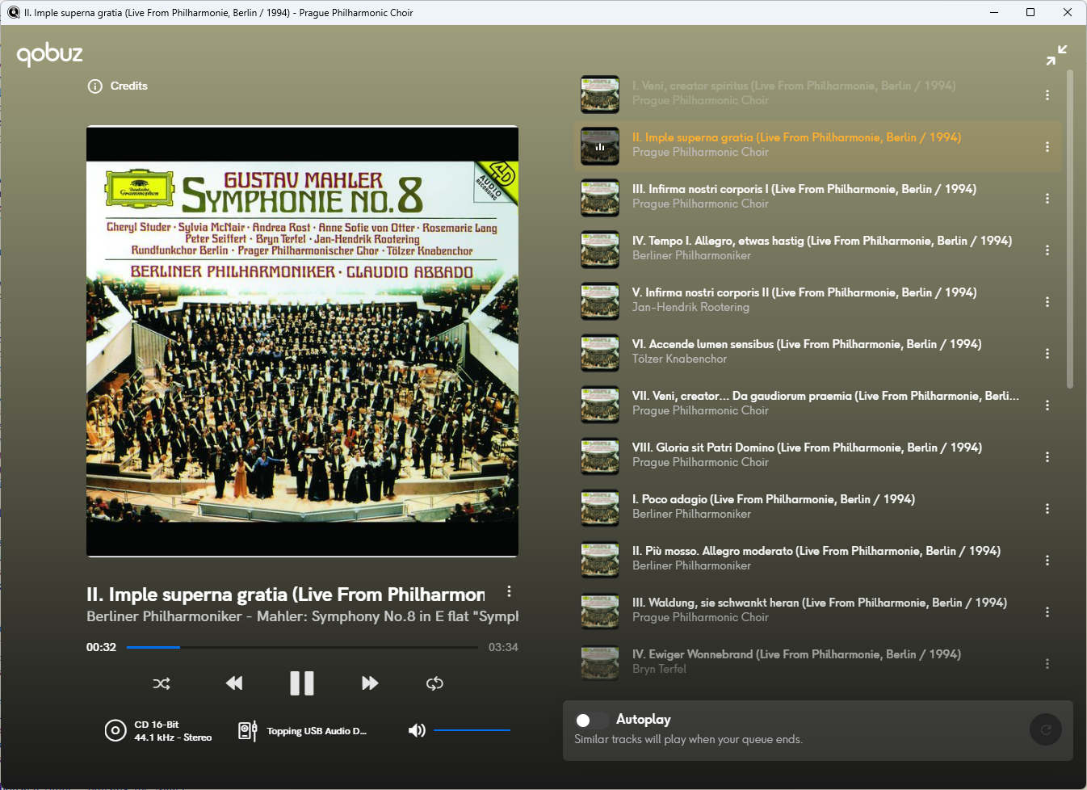Pause the currently playing track
The width and height of the screenshot is (1087, 790).
click(x=301, y=683)
